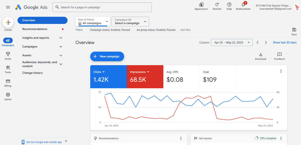Click the New campaign button
Image resolution: width=301 pixels, height=145 pixels.
tap(107, 57)
